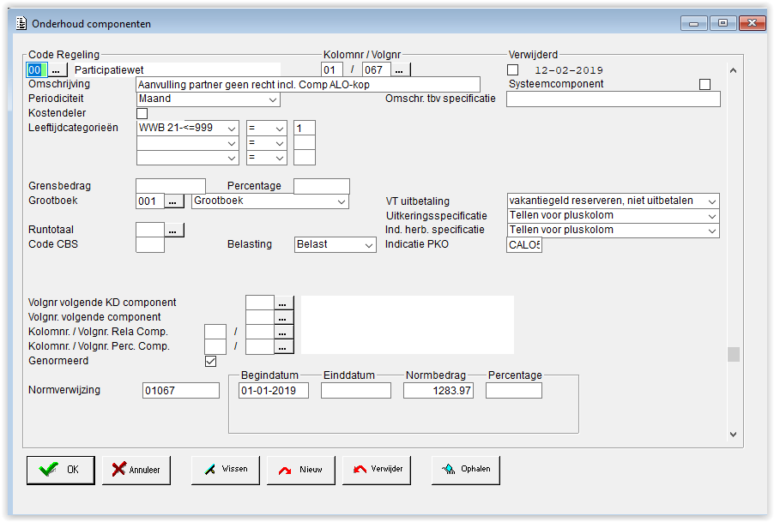Cancel changes with the Annuleer button

136,470
